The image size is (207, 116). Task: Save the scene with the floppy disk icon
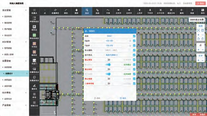coord(203,11)
